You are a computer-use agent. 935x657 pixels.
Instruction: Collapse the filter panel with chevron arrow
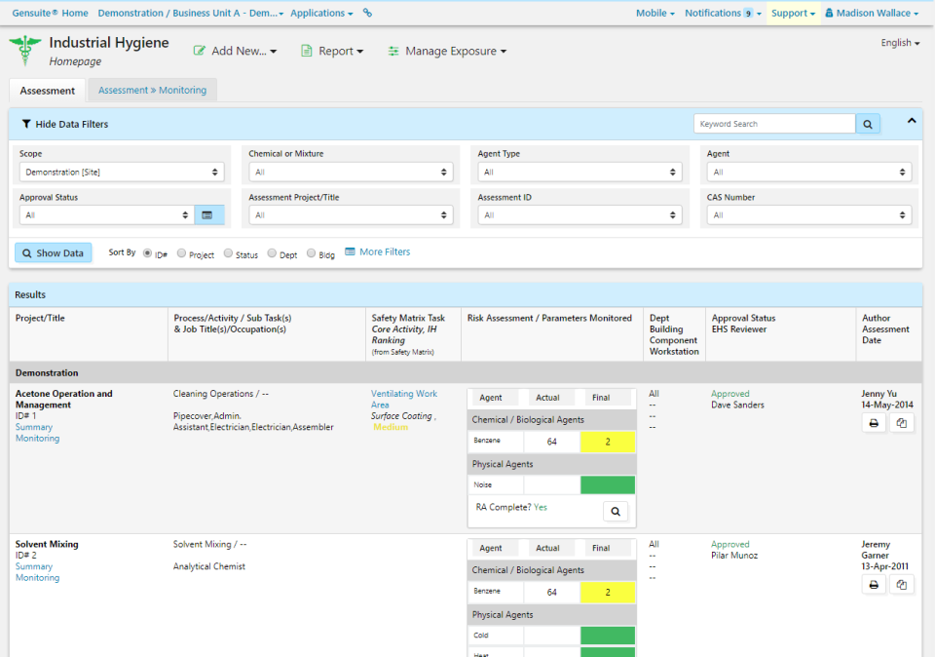tap(912, 121)
